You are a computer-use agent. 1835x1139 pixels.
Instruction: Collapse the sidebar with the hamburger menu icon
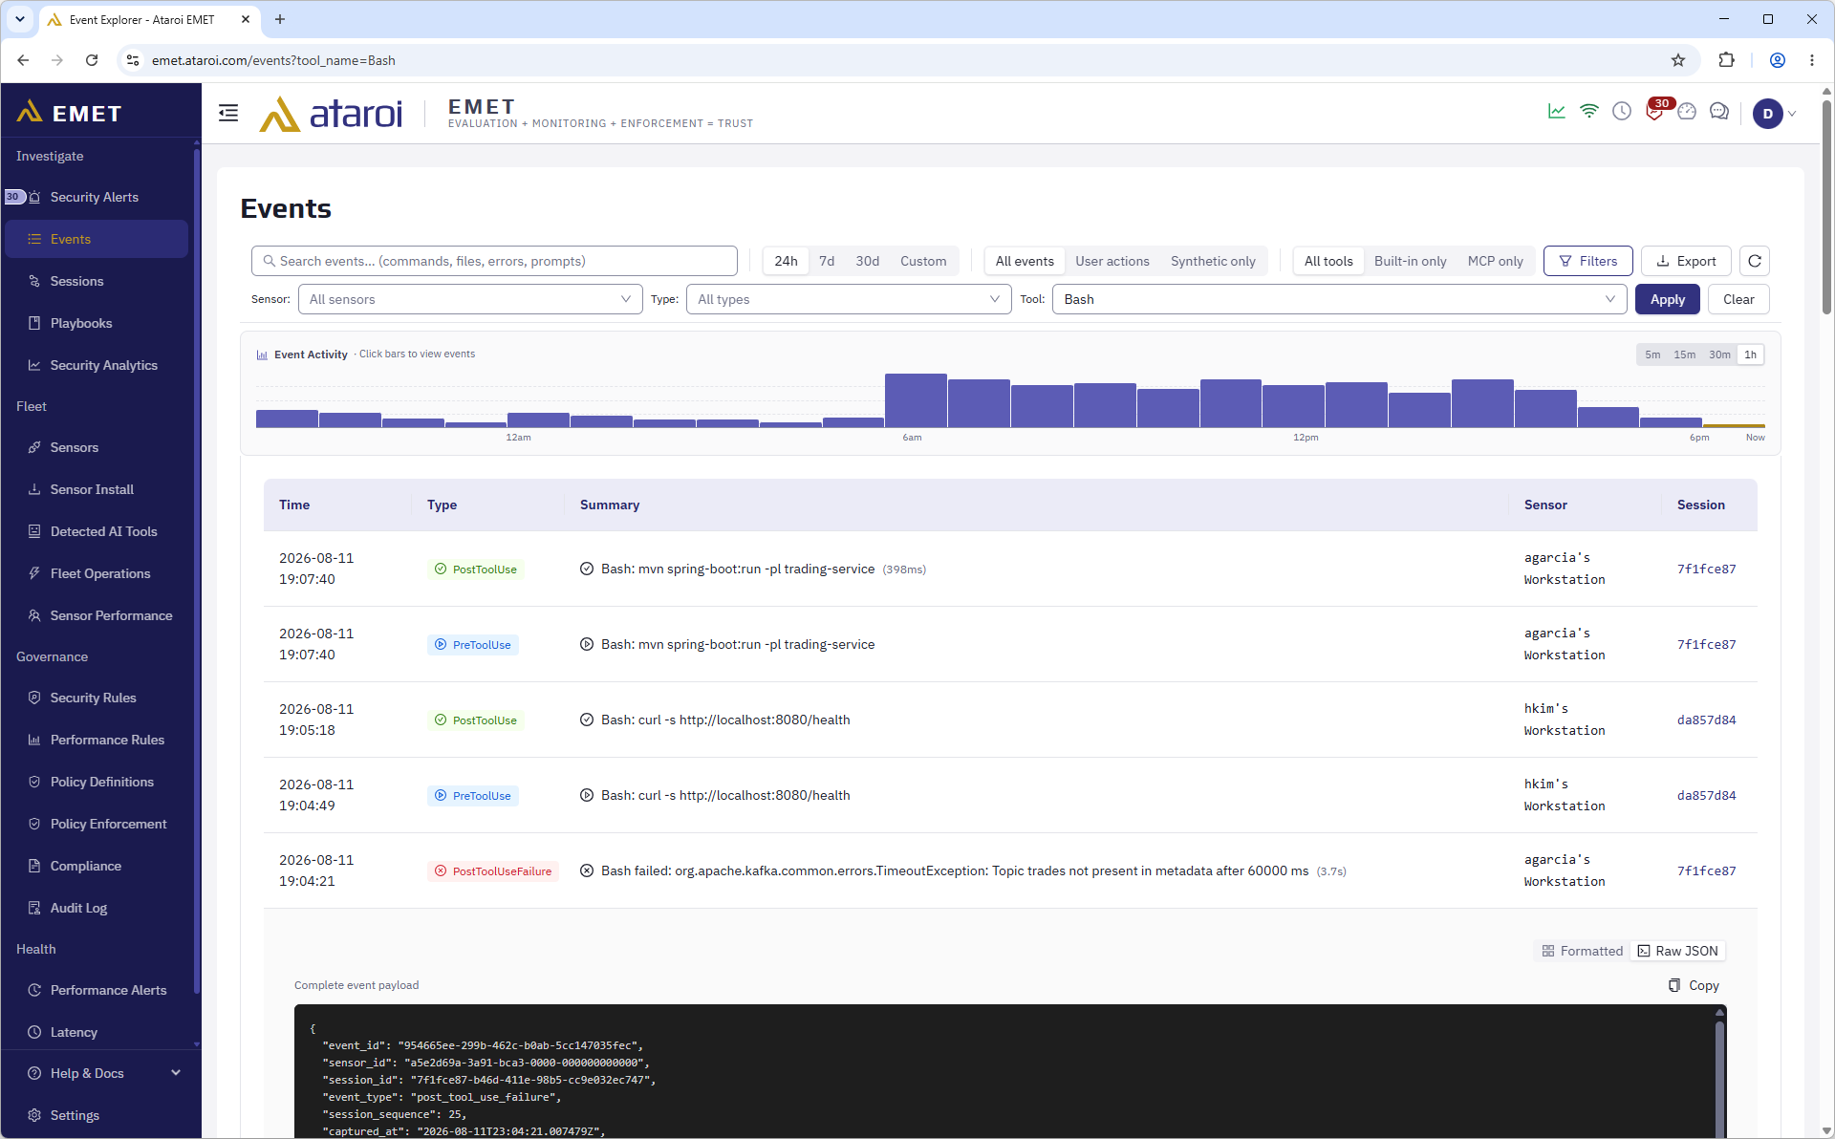pos(228,114)
